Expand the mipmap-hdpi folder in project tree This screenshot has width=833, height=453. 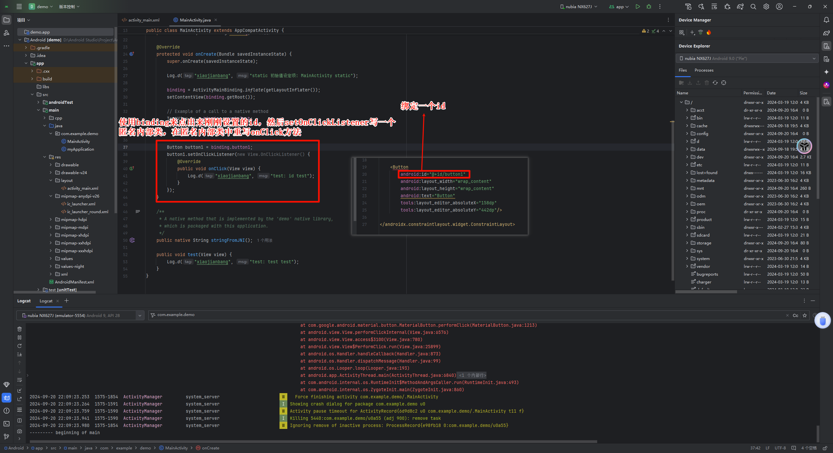(x=51, y=219)
